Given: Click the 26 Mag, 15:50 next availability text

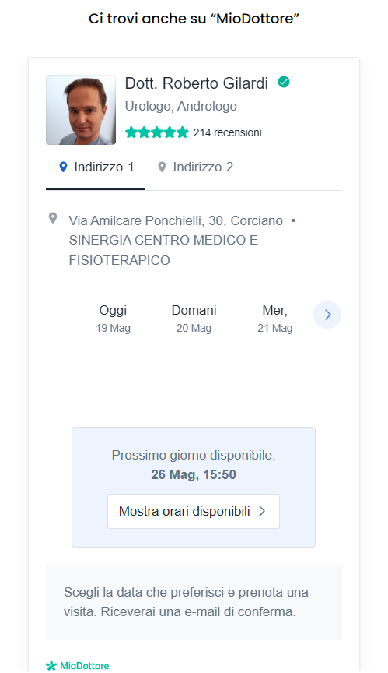Looking at the screenshot, I should click(194, 474).
